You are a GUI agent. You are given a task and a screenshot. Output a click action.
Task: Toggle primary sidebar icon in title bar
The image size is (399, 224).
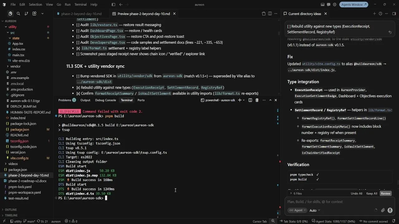point(113,5)
